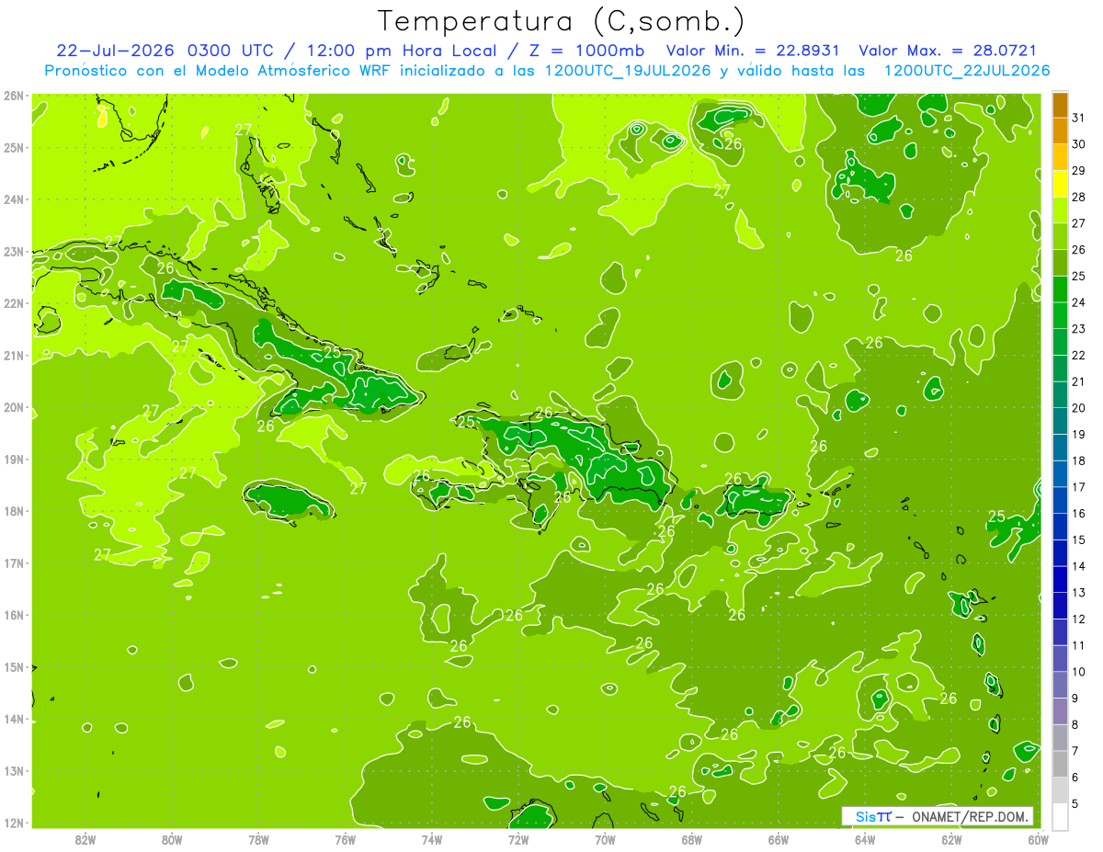This screenshot has height=852, width=1103.
Task: Click the "62W" longitude label
Action: 951,839
